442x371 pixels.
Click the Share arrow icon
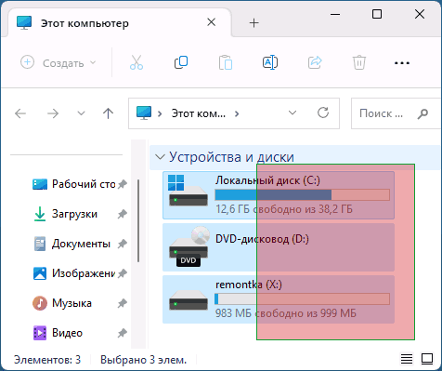(315, 62)
